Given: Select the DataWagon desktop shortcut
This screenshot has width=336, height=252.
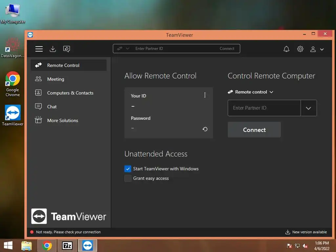Looking at the screenshot, I should [x=12, y=48].
